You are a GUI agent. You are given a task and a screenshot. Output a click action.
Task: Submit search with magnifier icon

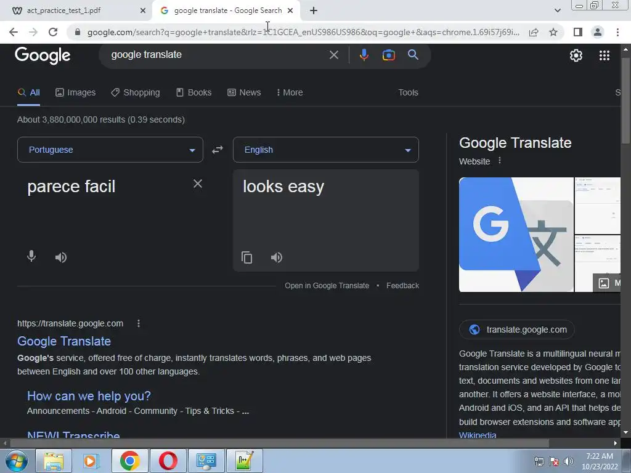click(413, 55)
